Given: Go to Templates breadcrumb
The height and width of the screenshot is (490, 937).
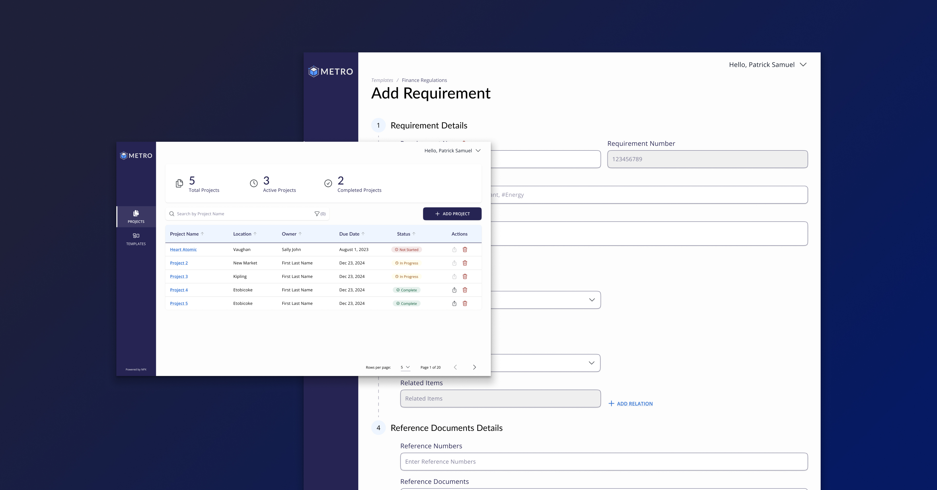Looking at the screenshot, I should point(382,80).
